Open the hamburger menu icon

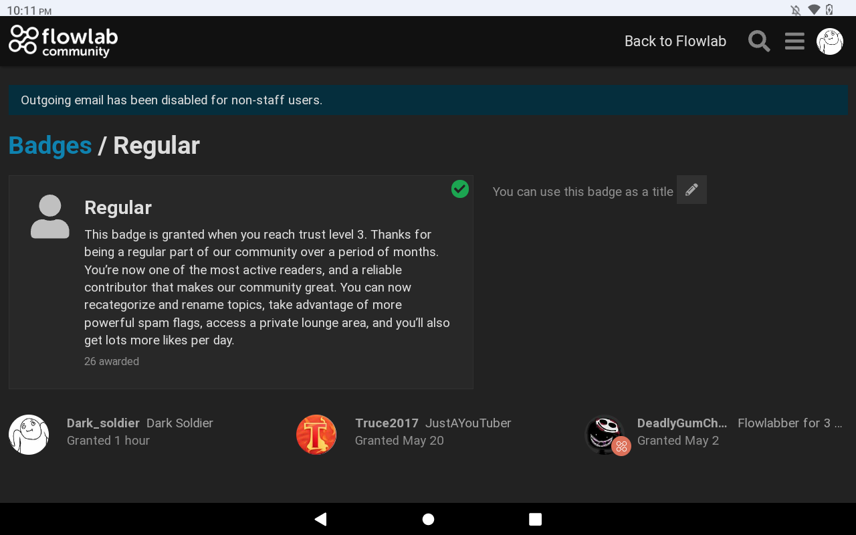tap(794, 41)
